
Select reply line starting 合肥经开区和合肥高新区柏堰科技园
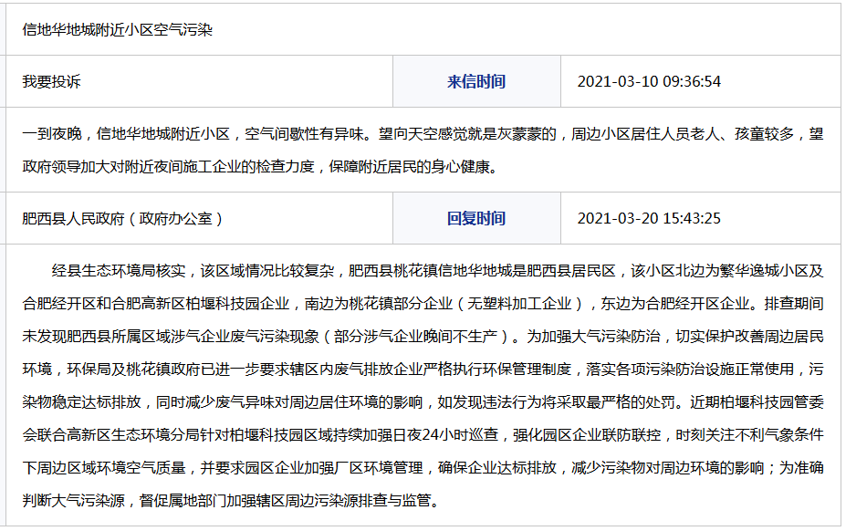[x=423, y=303]
